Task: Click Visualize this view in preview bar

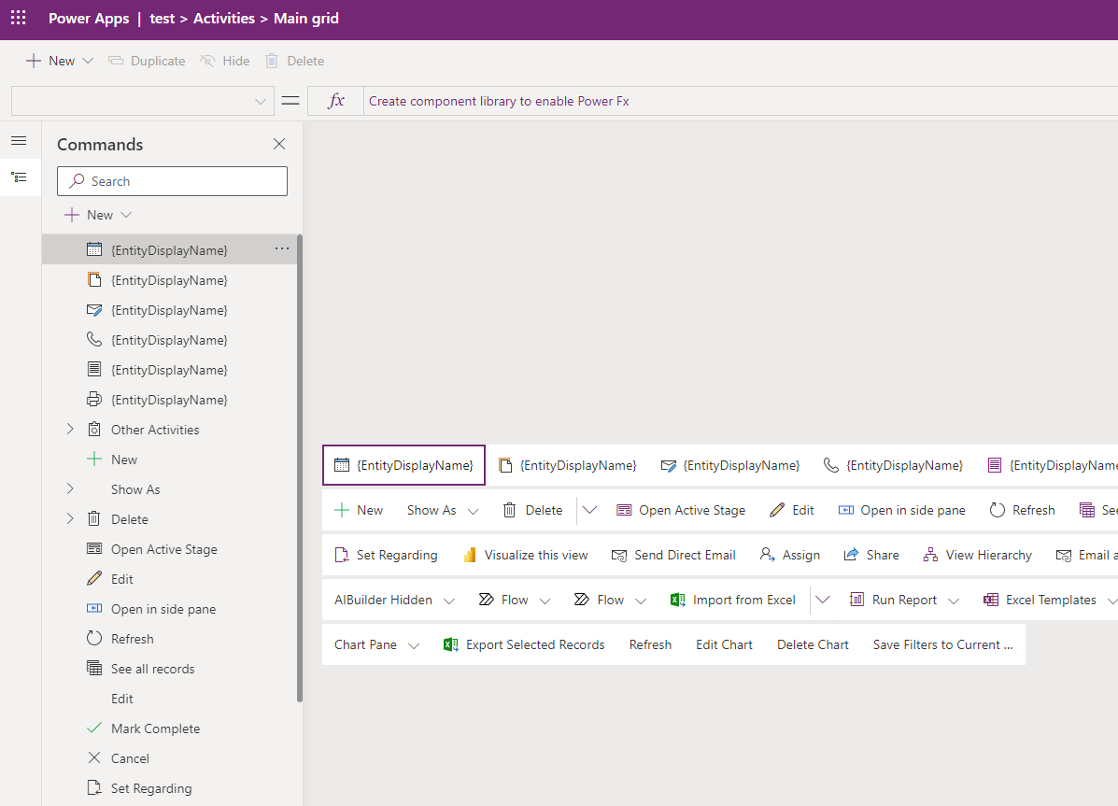Action: 526,555
